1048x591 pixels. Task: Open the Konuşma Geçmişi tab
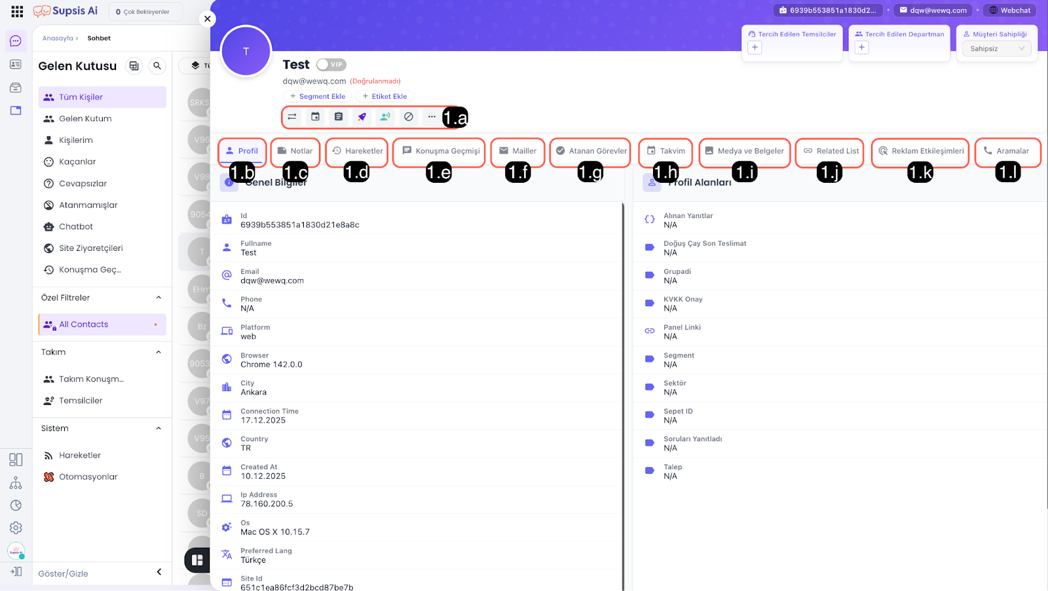(441, 151)
